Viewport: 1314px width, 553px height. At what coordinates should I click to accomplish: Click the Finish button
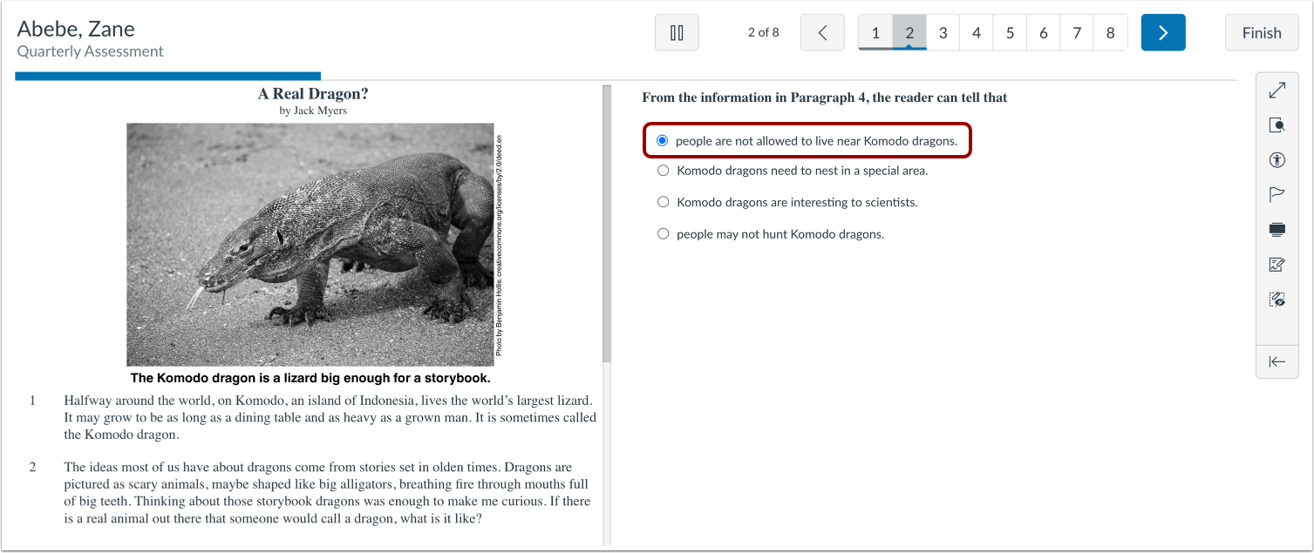(x=1262, y=33)
